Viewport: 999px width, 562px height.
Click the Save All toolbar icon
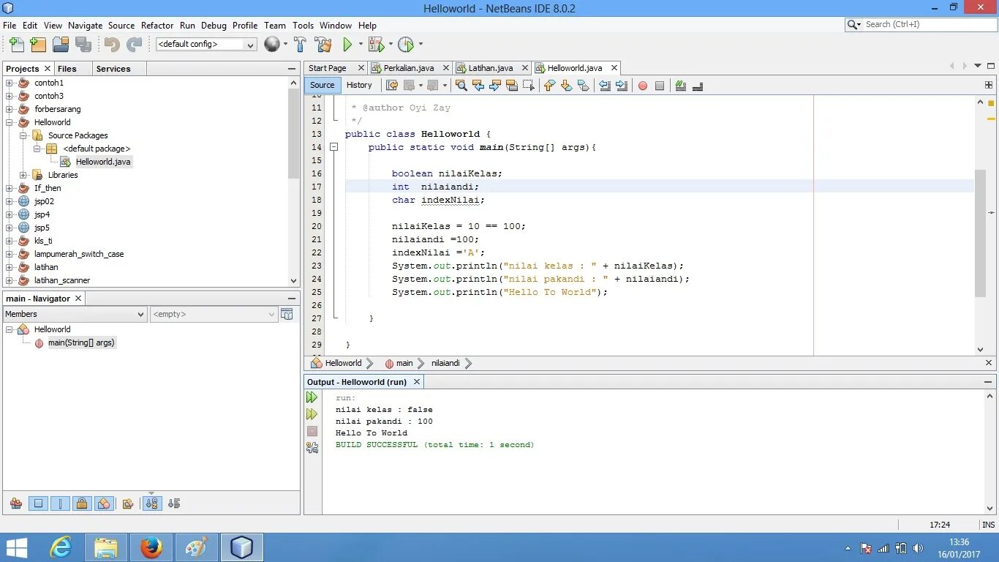[83, 45]
